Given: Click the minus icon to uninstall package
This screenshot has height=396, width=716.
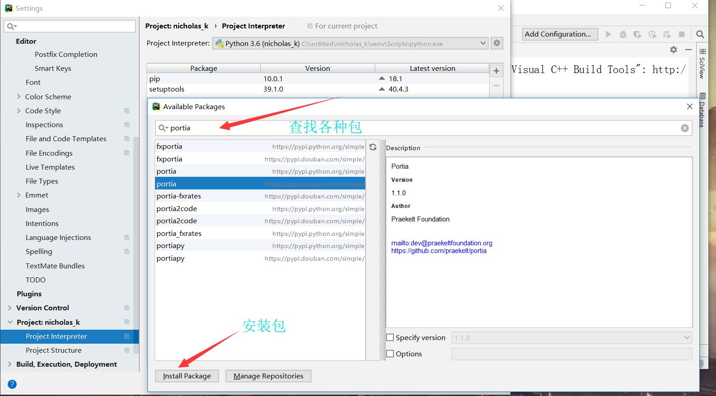Looking at the screenshot, I should point(496,85).
